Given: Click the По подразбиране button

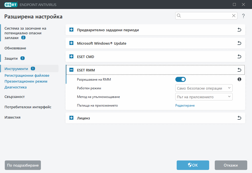Looking at the screenshot, I should (23, 165).
